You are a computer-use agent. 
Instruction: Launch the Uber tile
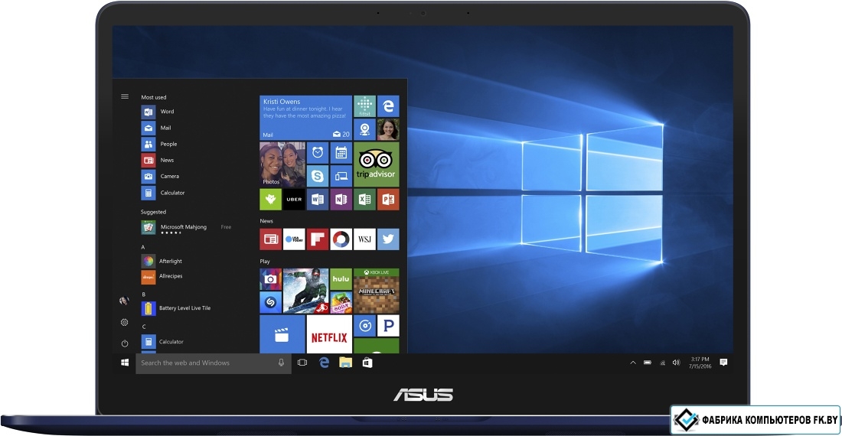[294, 199]
